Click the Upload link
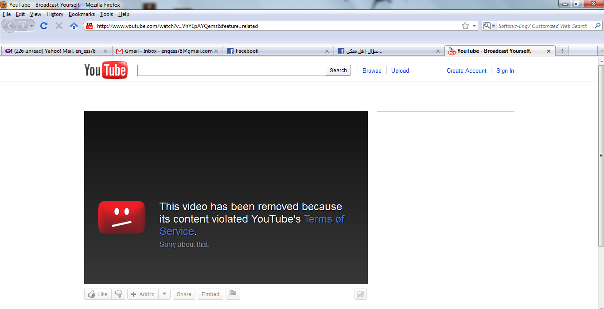This screenshot has width=604, height=309. [x=400, y=70]
